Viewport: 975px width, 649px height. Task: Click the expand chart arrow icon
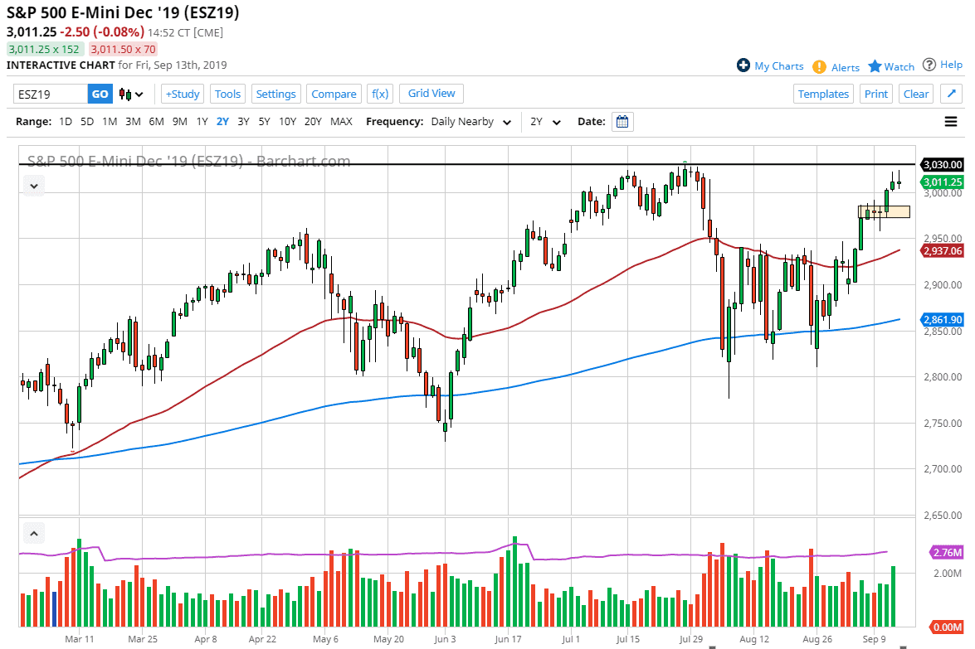[952, 94]
